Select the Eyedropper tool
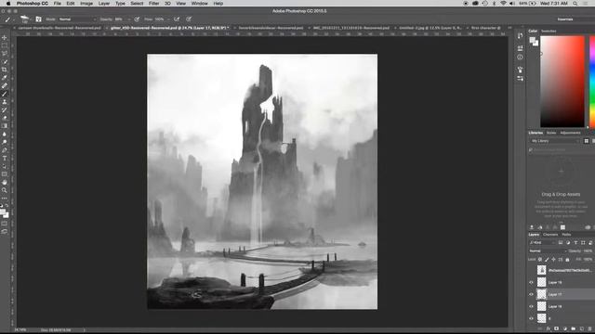The image size is (595, 334). [5, 78]
